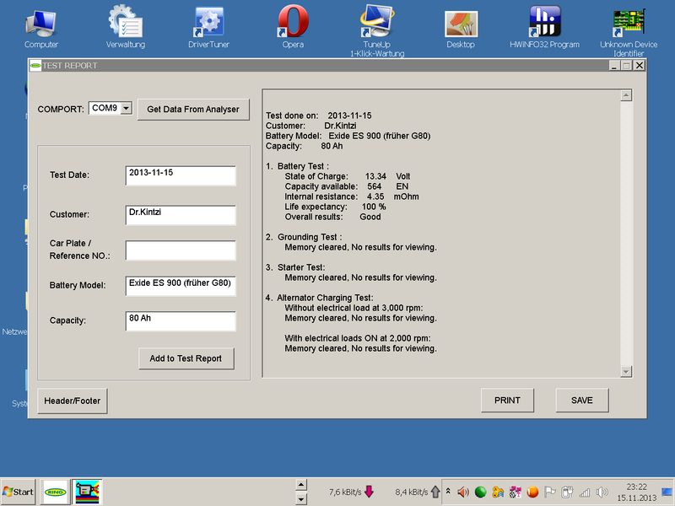Open the COMPORT dropdown list
The height and width of the screenshot is (506, 675).
(x=126, y=108)
